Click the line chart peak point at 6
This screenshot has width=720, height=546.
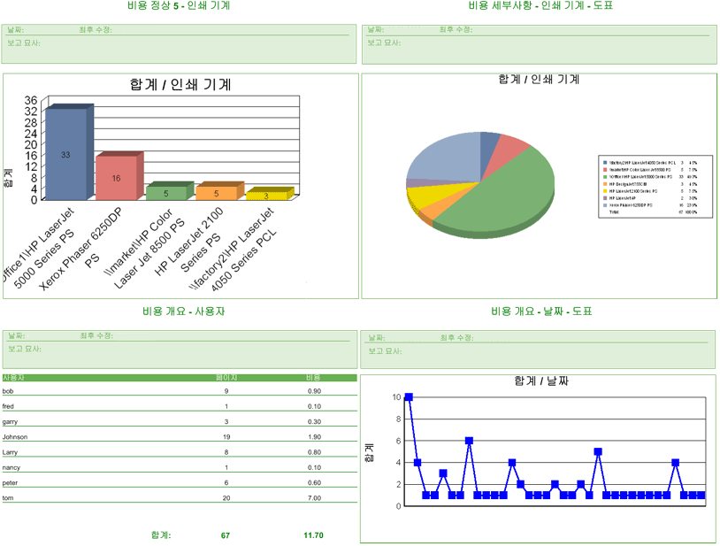tap(469, 441)
